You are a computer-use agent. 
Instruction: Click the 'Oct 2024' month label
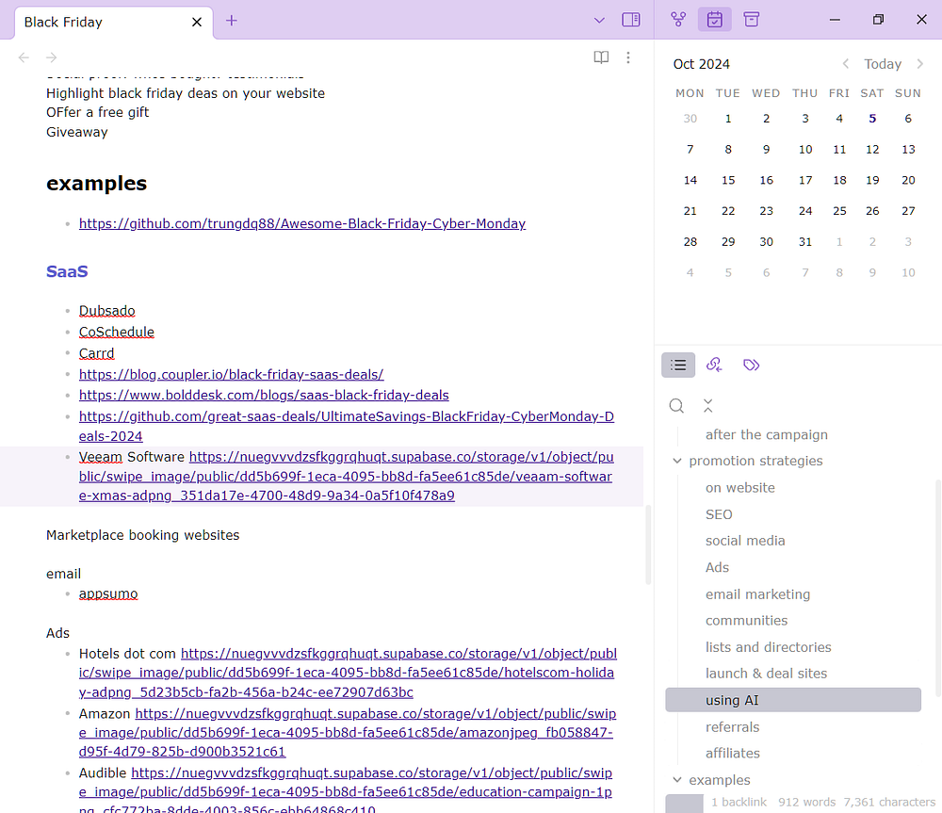click(701, 64)
